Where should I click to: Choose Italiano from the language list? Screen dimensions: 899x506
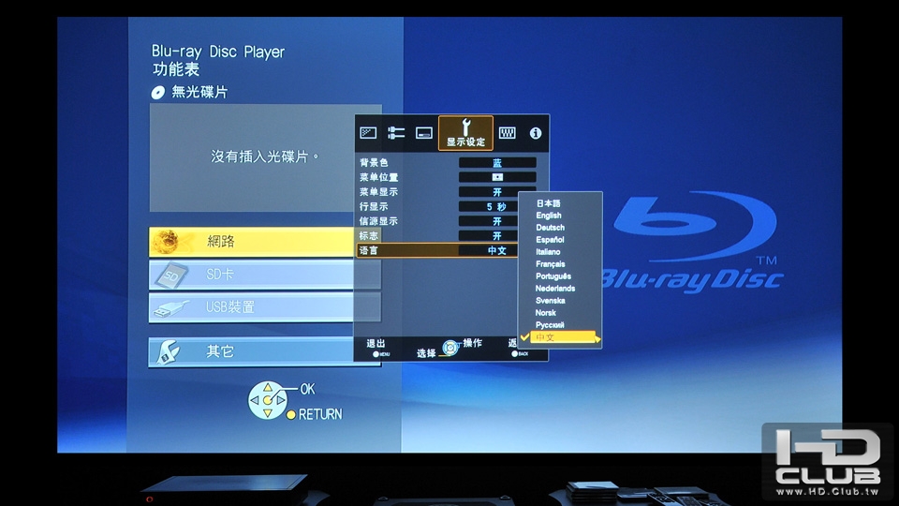tap(548, 252)
